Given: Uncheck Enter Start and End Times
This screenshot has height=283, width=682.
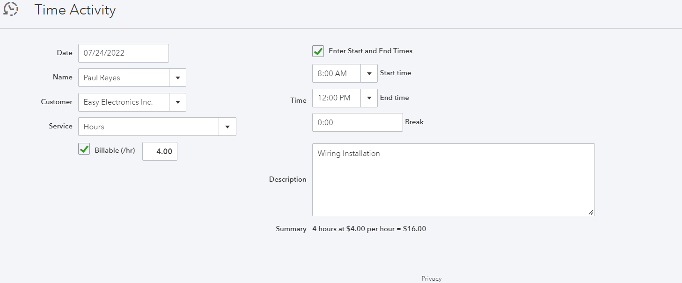Looking at the screenshot, I should click(318, 51).
